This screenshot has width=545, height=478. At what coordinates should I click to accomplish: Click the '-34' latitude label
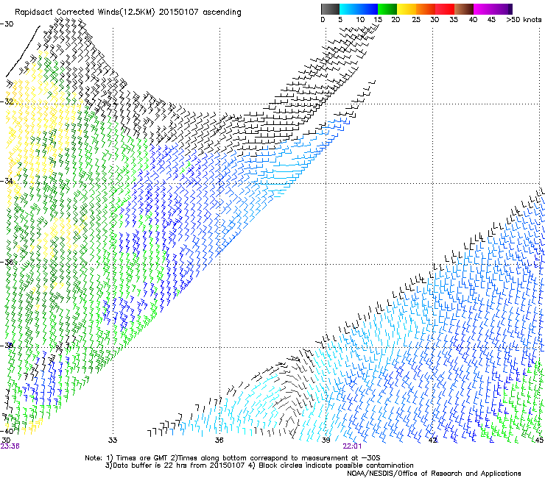click(x=7, y=181)
